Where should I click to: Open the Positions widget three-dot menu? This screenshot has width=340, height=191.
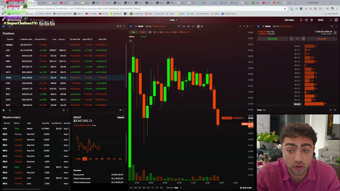click(124, 26)
